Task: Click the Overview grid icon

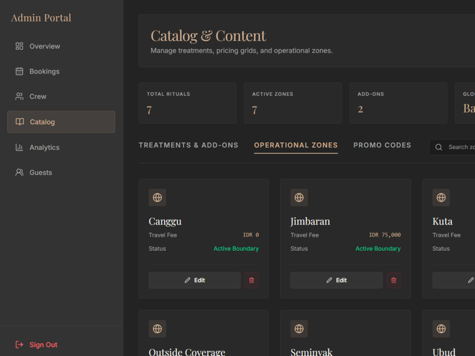Action: tap(19, 47)
